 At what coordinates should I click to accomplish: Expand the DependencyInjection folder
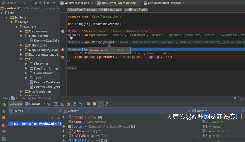pos(21,50)
